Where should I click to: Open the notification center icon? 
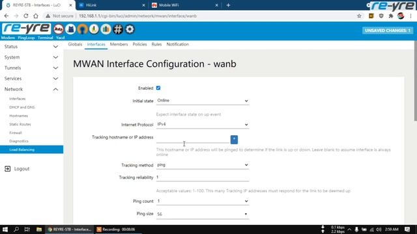click(x=407, y=229)
